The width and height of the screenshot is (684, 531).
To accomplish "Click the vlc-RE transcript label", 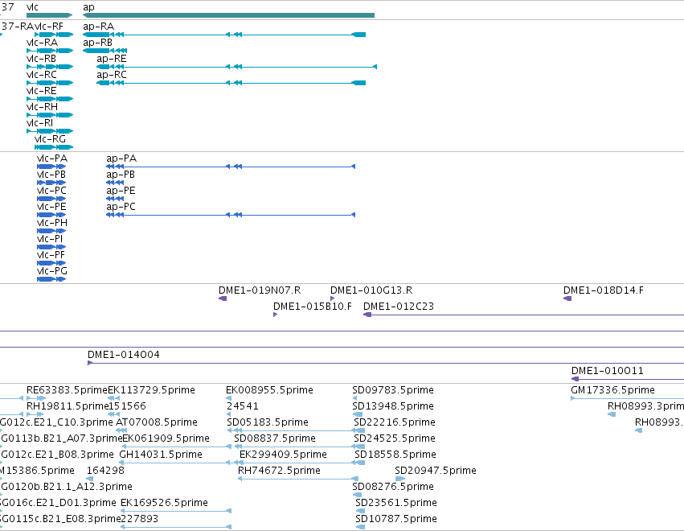I will [x=42, y=91].
